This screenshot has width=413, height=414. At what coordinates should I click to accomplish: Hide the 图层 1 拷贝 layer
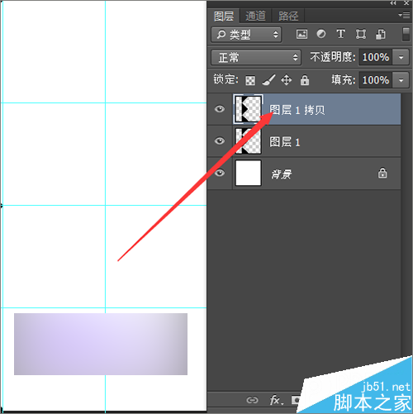pos(220,109)
